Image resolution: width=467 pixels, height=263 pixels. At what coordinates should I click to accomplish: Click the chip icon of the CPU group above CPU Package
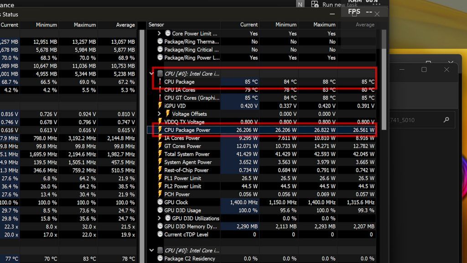160,74
